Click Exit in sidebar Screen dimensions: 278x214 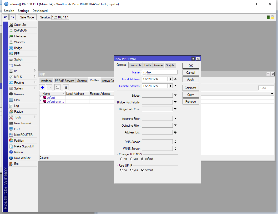23,164
